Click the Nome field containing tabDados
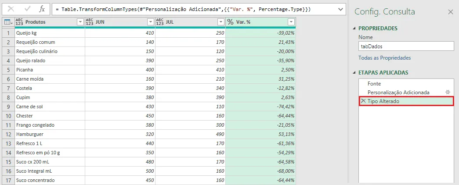459x185 pixels. [x=406, y=46]
